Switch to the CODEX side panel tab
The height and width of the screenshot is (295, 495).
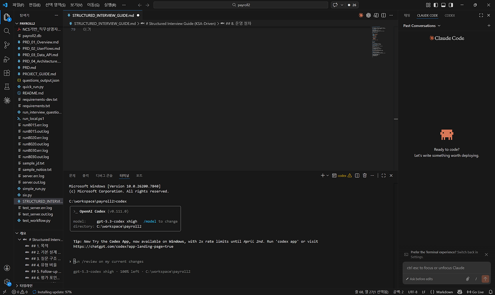click(x=450, y=15)
